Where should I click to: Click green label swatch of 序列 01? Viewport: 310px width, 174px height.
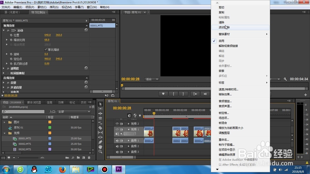pyautogui.click(x=50, y=128)
